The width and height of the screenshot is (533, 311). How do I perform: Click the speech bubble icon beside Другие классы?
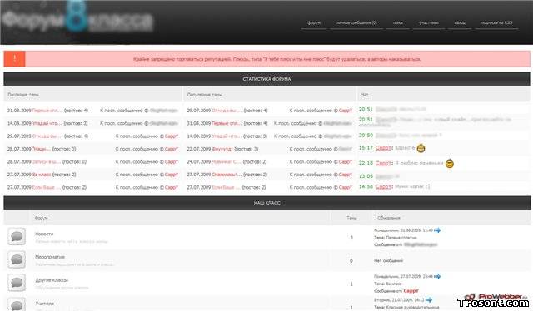point(17,283)
